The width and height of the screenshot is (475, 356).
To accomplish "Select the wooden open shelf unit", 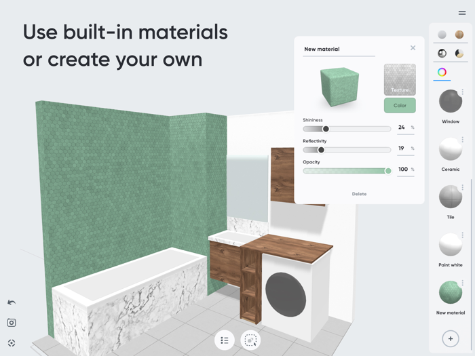I will coord(251,285).
